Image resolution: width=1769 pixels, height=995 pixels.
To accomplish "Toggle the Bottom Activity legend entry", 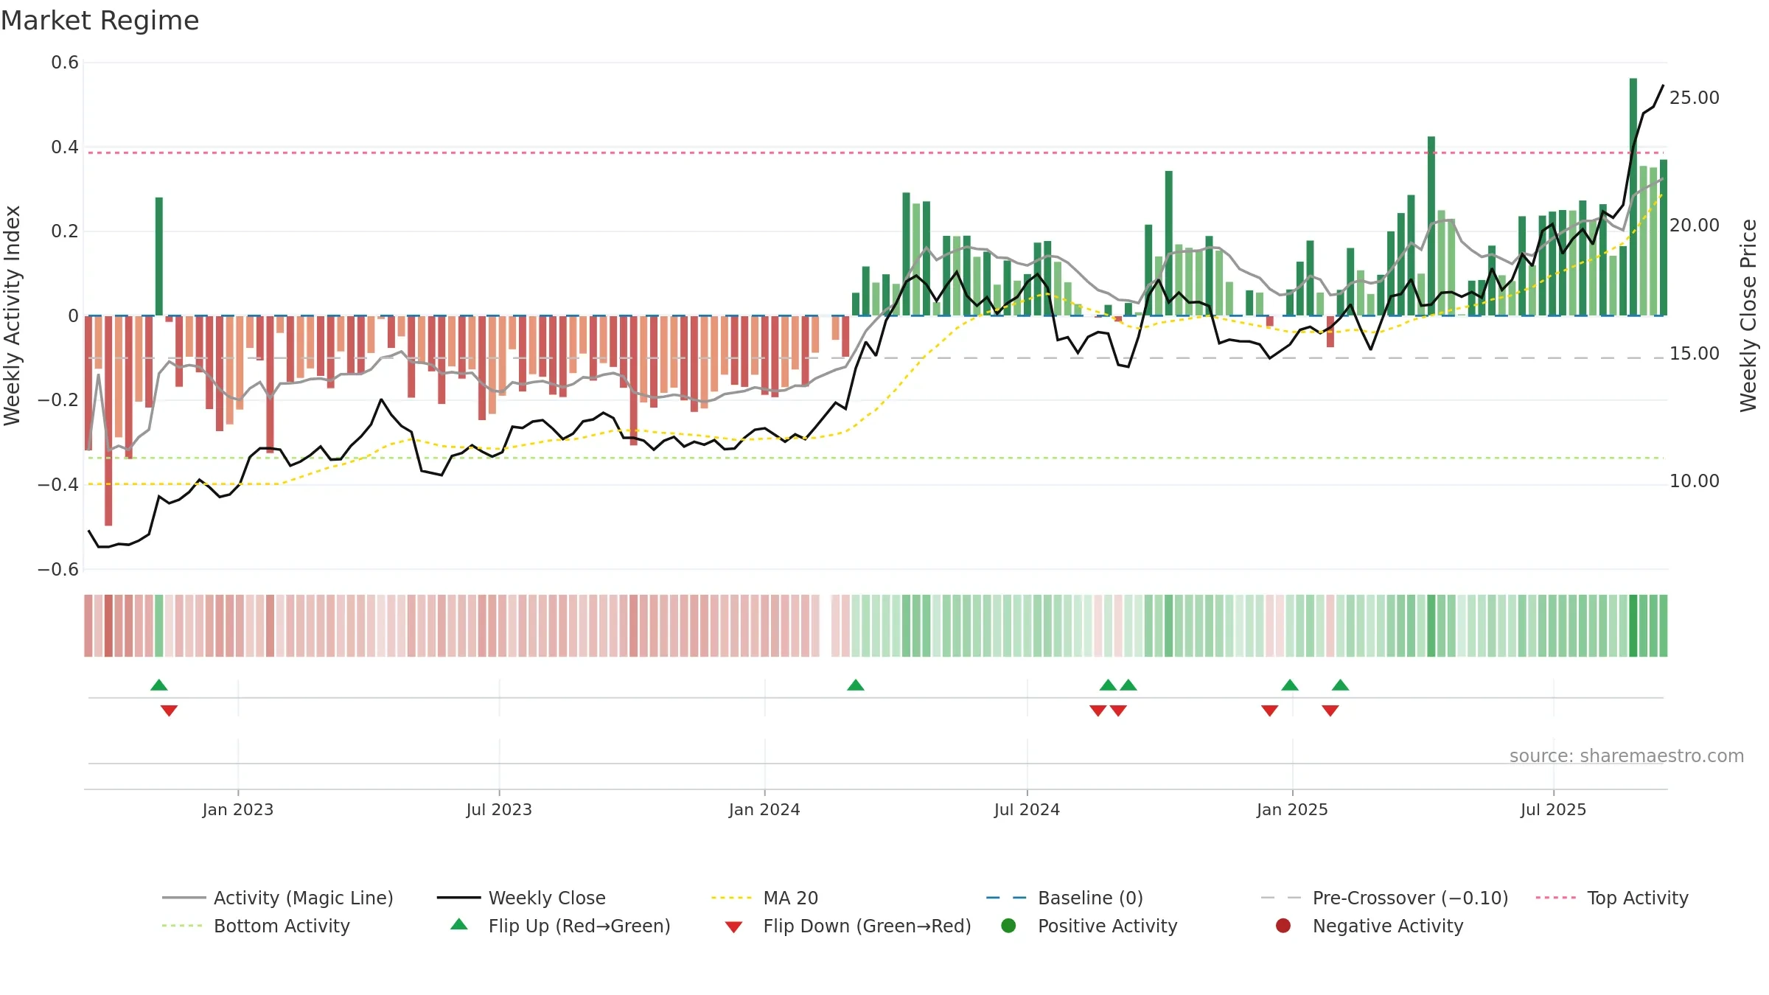I will (x=256, y=926).
